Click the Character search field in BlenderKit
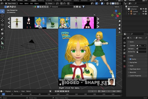The height and width of the screenshot is (99, 148). click(61, 7)
